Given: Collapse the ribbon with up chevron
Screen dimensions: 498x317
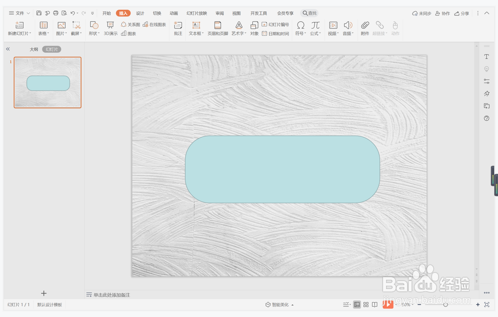Looking at the screenshot, I should (487, 13).
